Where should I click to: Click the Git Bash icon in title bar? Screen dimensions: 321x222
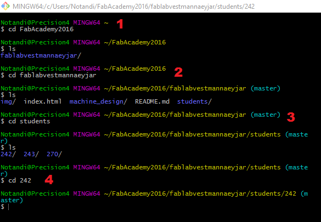[5, 6]
